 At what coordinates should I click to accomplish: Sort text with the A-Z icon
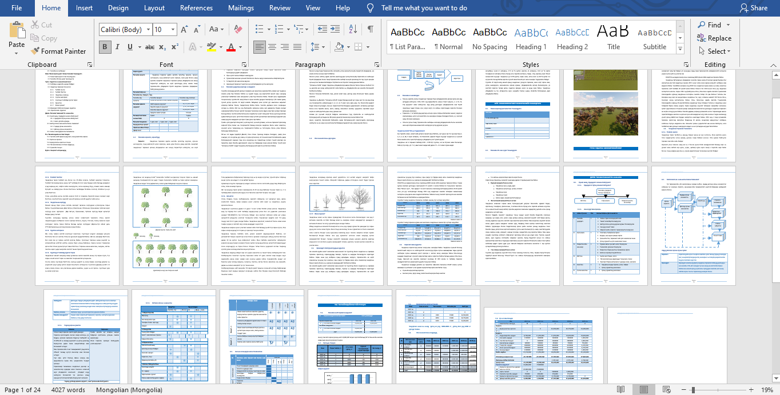point(352,29)
